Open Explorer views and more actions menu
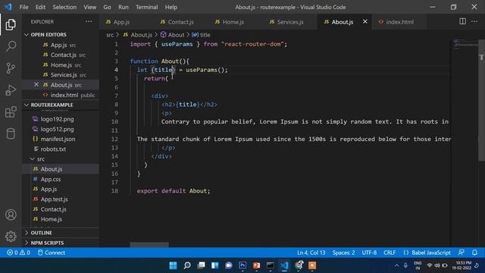This screenshot has width=485, height=273. 89,22
